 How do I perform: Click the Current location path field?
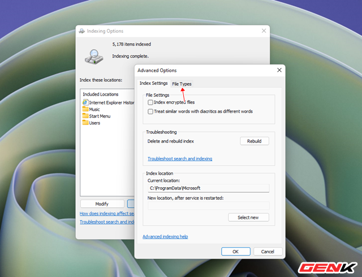click(x=209, y=188)
